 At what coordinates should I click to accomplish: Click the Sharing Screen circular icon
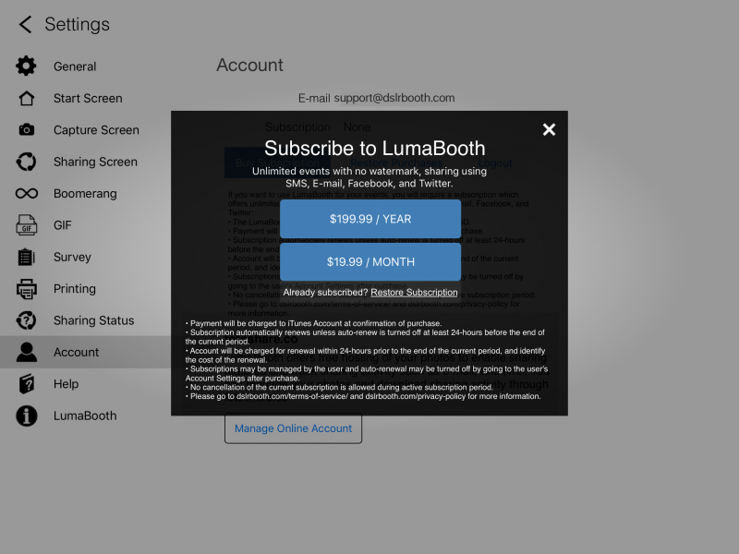27,162
